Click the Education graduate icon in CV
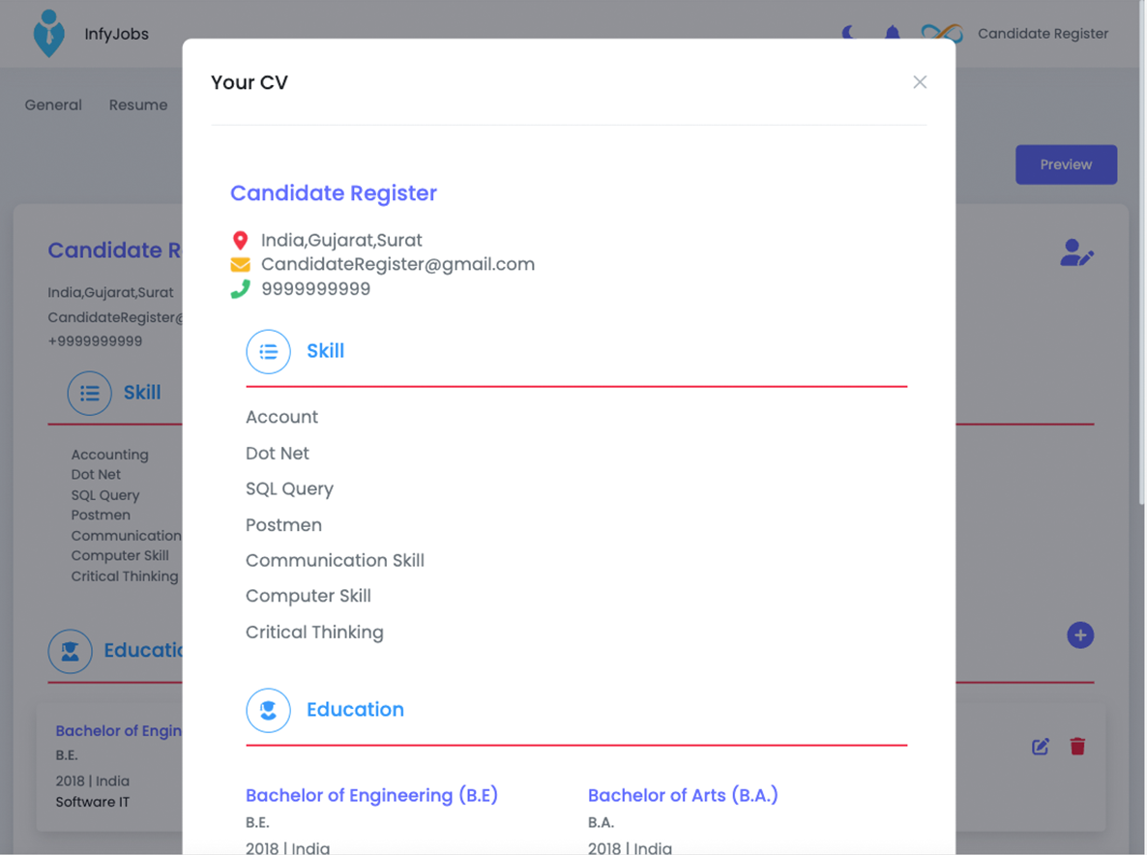 [268, 711]
